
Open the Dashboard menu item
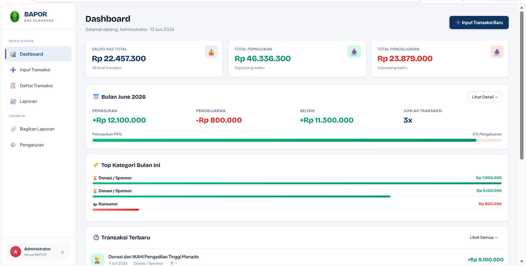coord(38,54)
